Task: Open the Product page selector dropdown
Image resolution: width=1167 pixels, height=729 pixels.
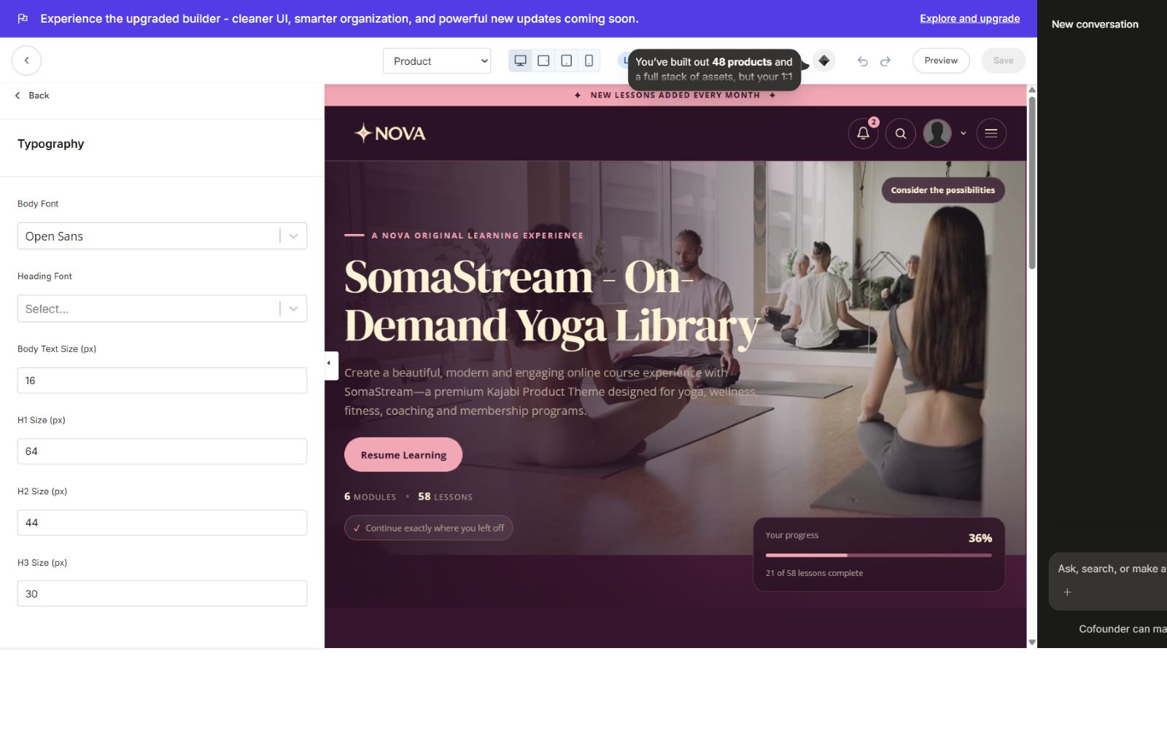Action: pos(437,61)
